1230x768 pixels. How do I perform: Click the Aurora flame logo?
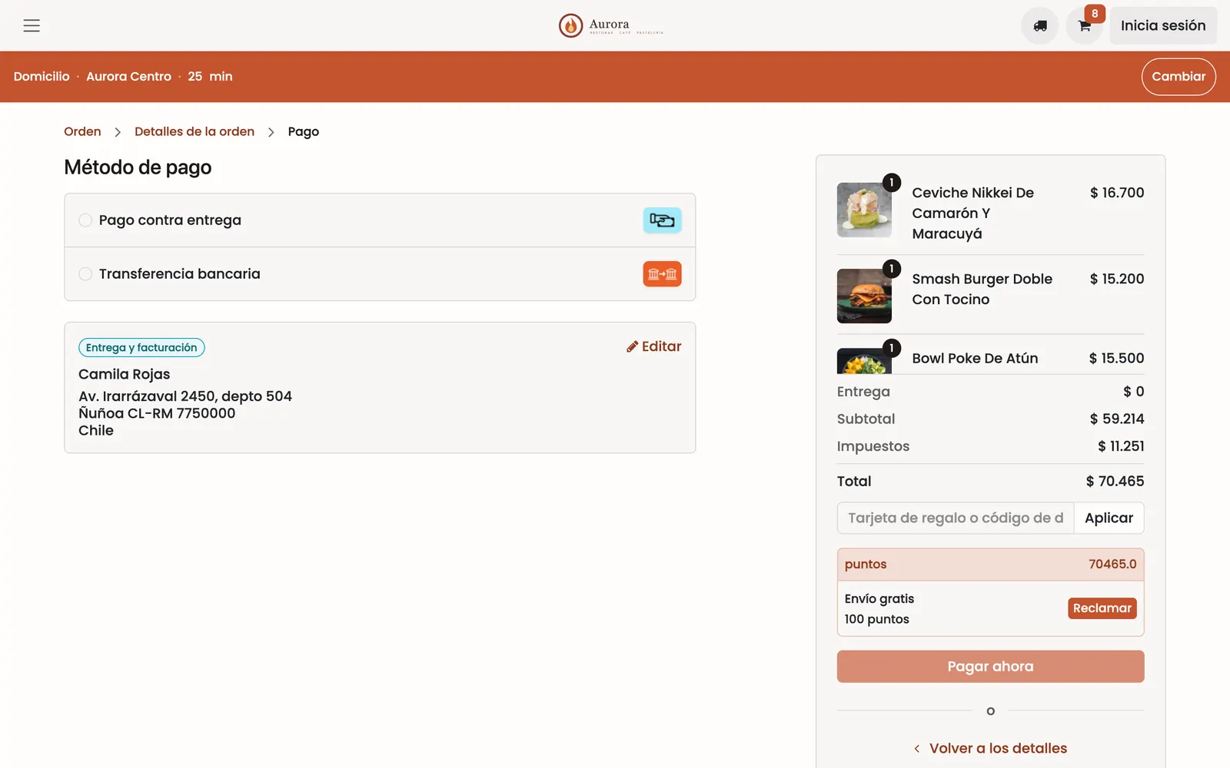pos(570,25)
